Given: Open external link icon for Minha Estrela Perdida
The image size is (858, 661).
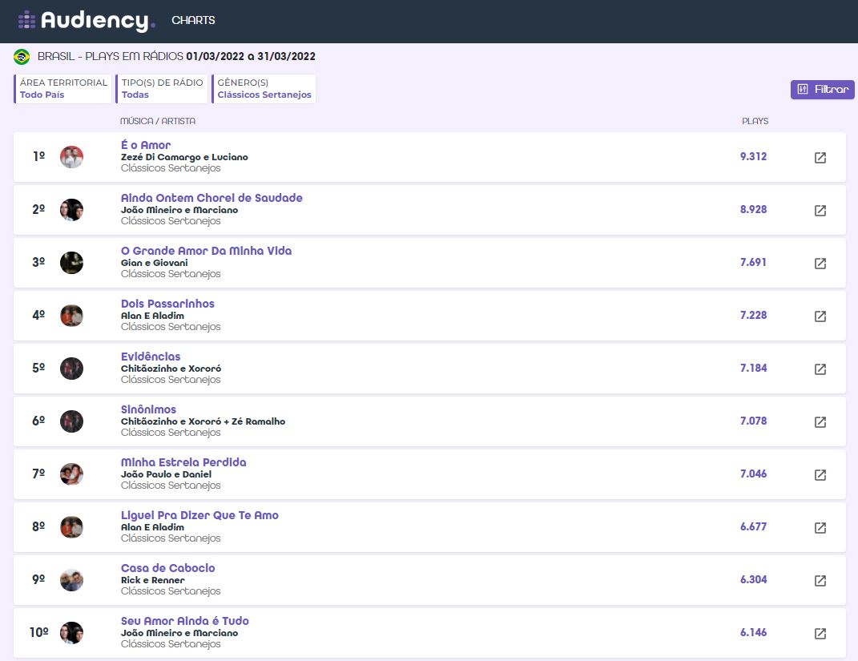Looking at the screenshot, I should [x=820, y=475].
